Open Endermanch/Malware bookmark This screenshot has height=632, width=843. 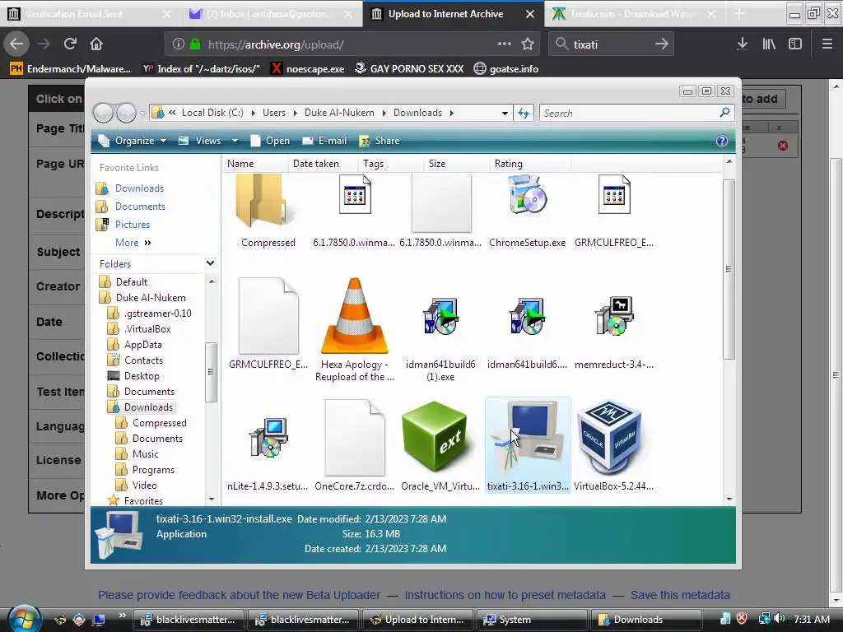pos(71,69)
